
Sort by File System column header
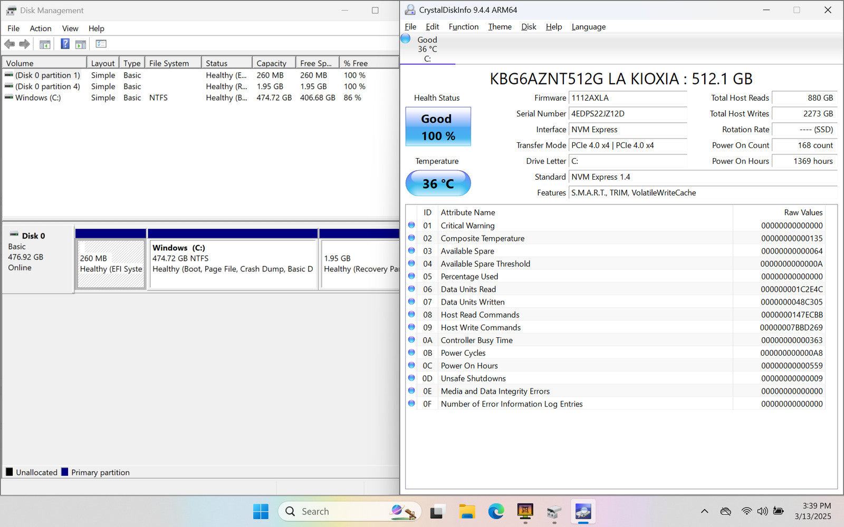tap(173, 63)
